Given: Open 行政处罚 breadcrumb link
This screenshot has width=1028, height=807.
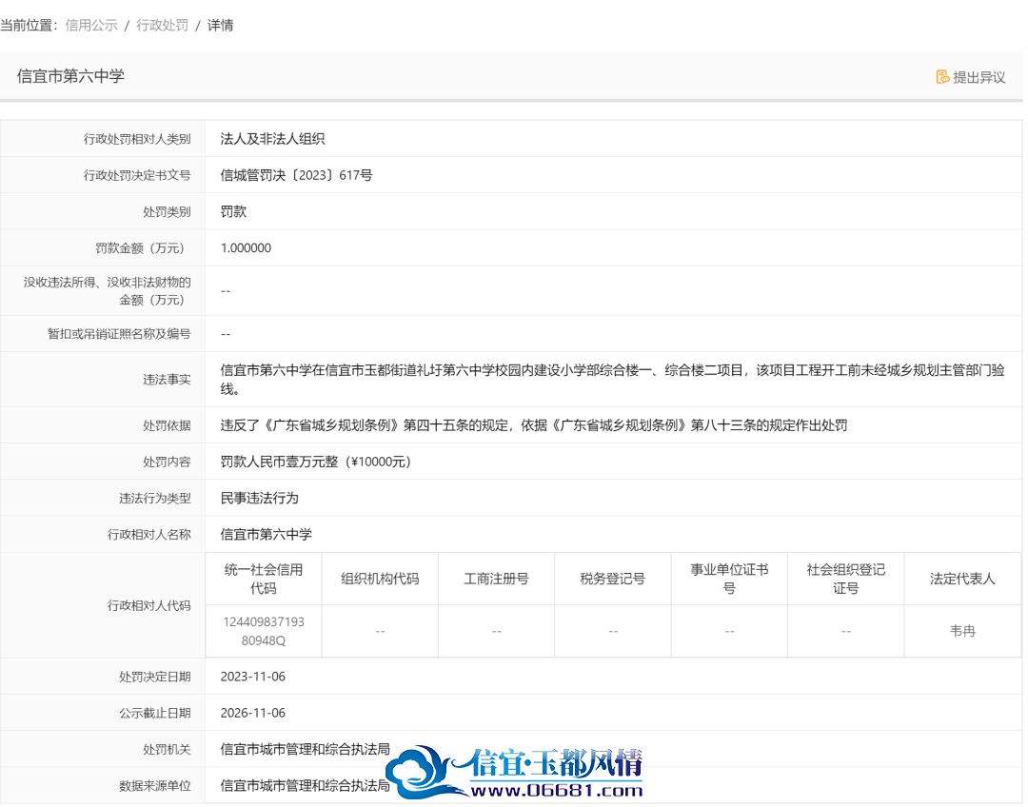Looking at the screenshot, I should (x=162, y=26).
